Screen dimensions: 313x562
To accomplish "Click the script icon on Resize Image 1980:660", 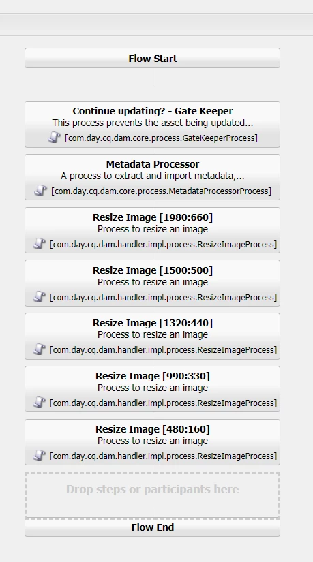I will click(x=39, y=244).
